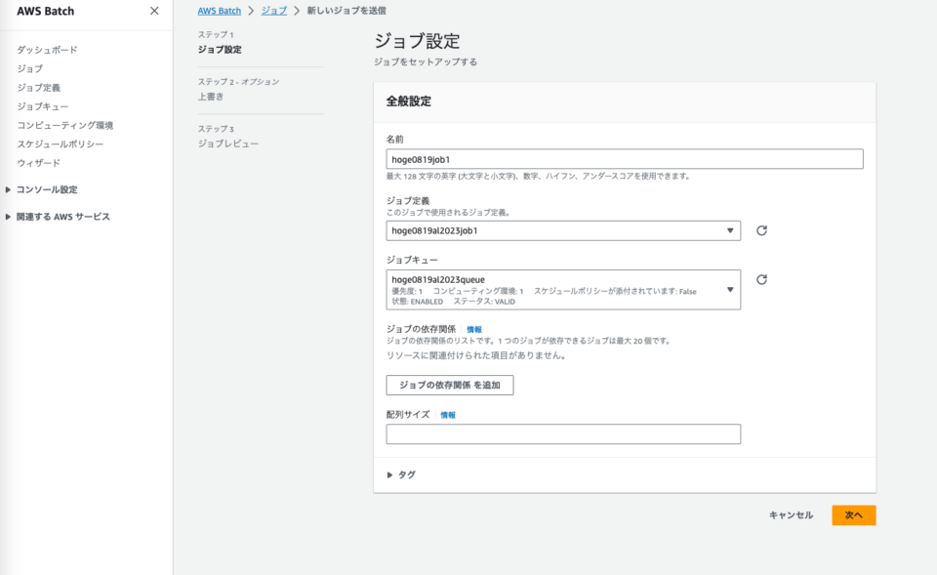Expand コンソール設定 in sidebar

pos(41,189)
